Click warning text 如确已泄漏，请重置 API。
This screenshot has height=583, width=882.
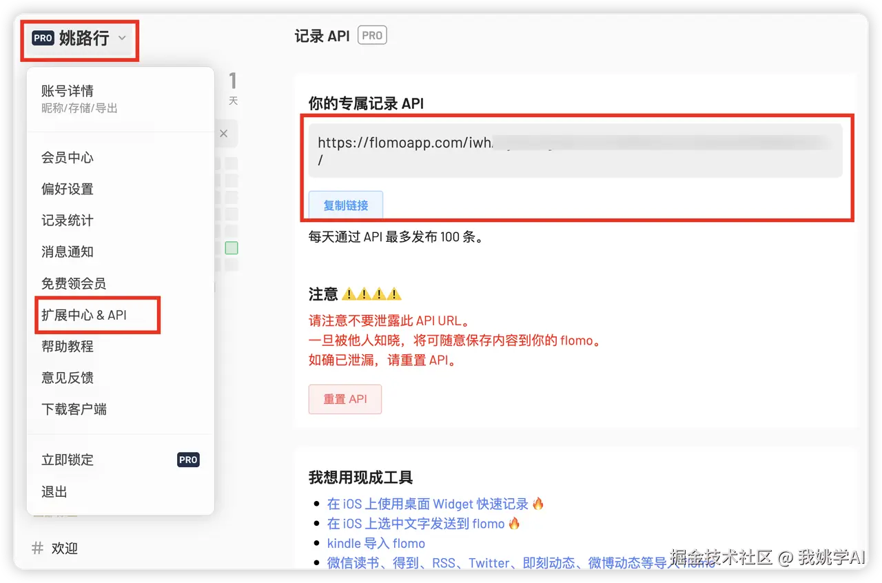pos(383,360)
